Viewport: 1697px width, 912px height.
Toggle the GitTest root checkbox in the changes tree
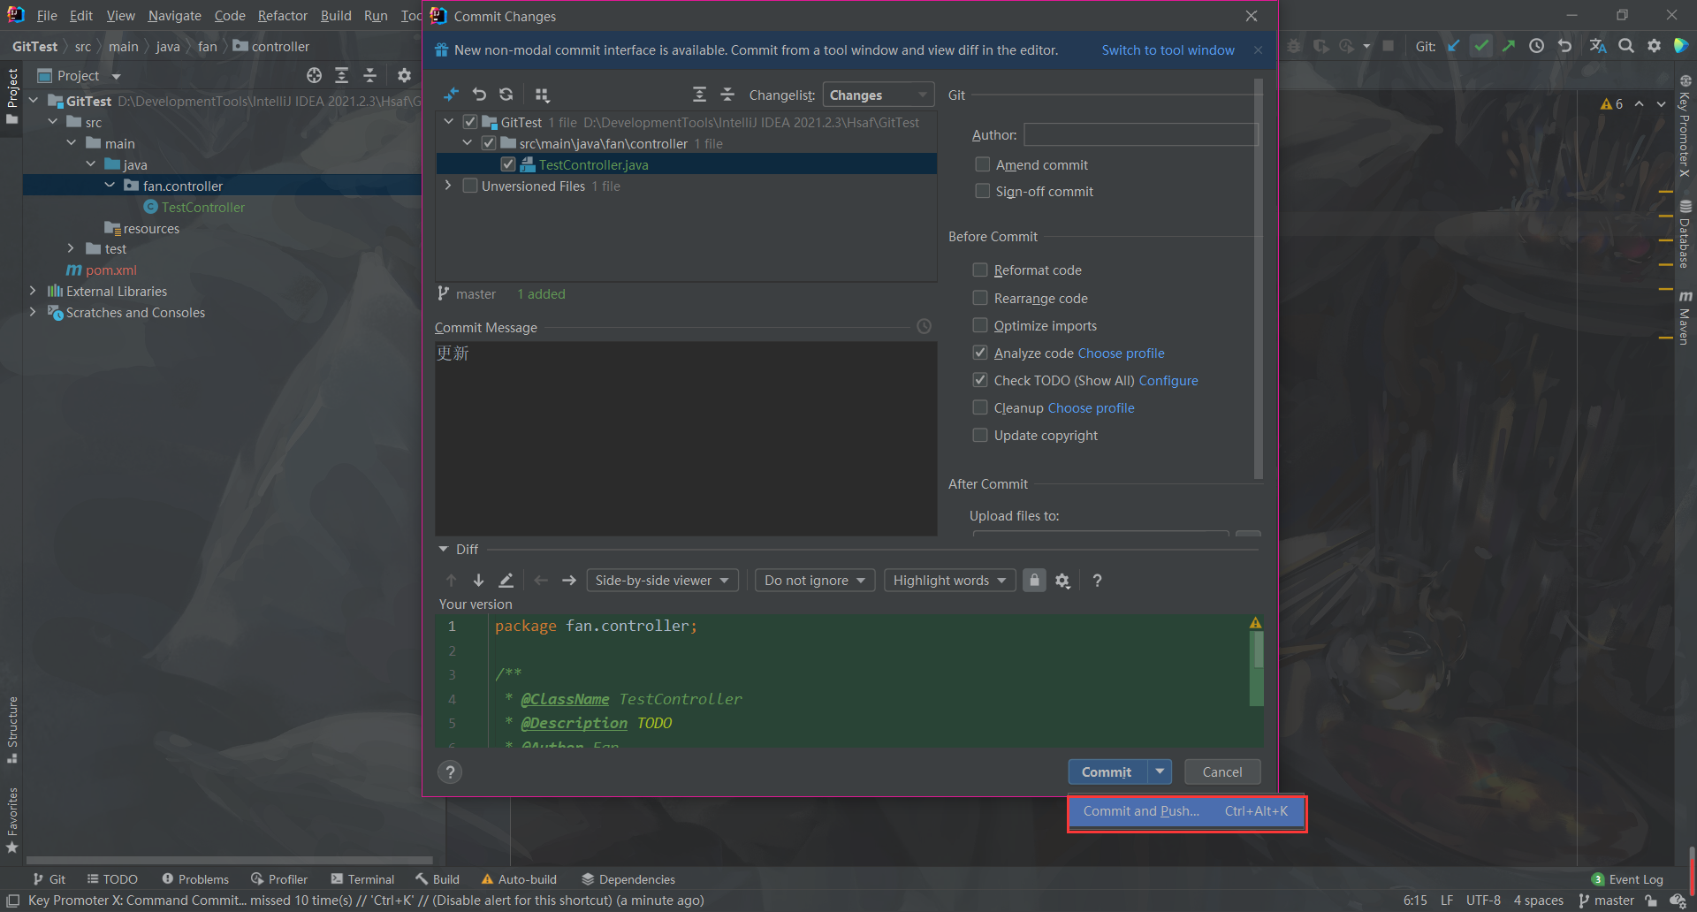[470, 122]
